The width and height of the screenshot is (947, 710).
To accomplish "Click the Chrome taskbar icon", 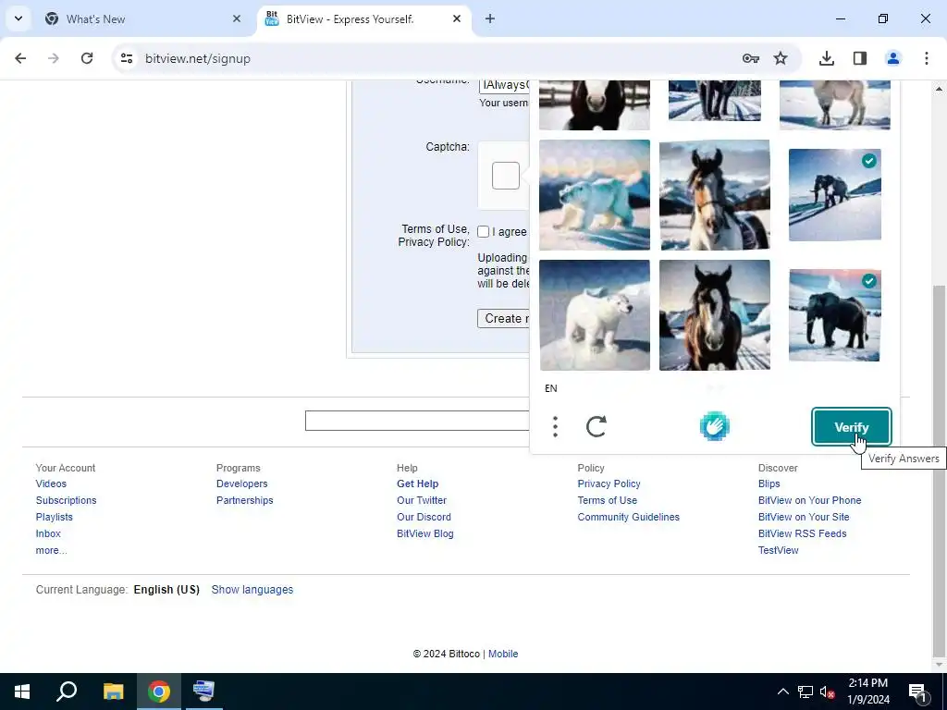I will tap(159, 692).
